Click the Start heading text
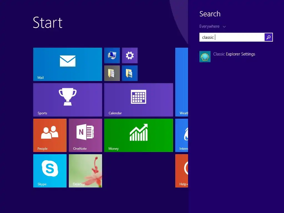The height and width of the screenshot is (213, 284). coord(48,22)
